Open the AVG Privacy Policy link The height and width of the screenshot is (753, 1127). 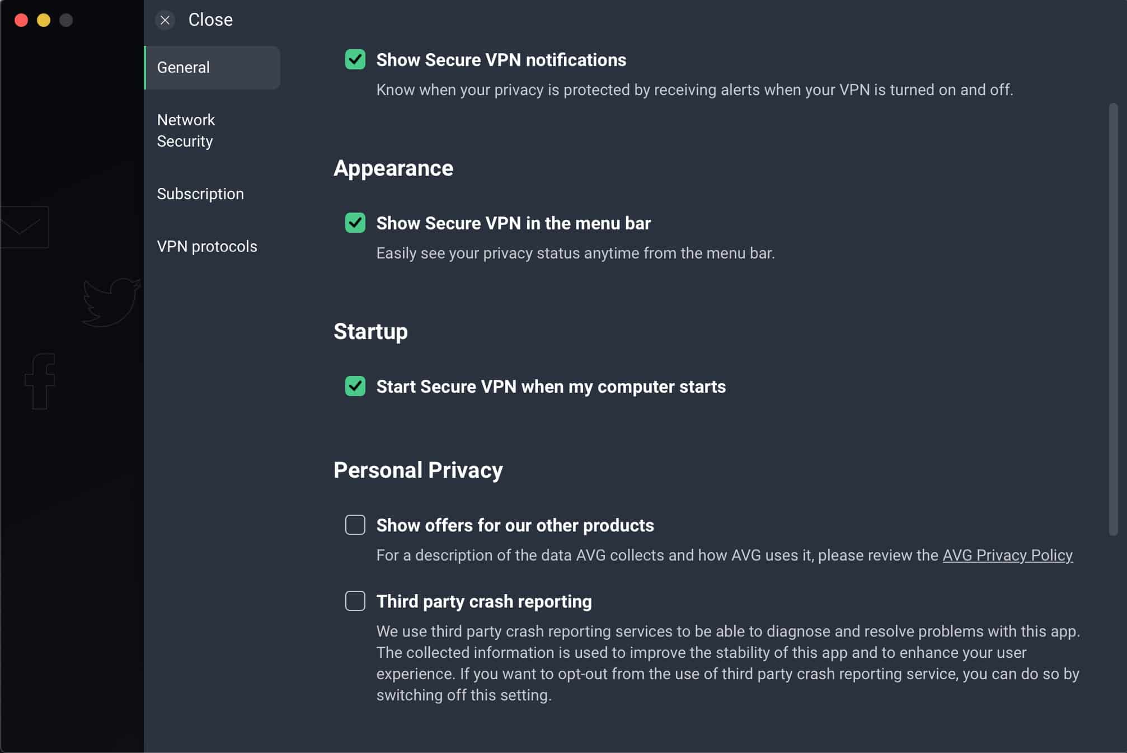1007,555
